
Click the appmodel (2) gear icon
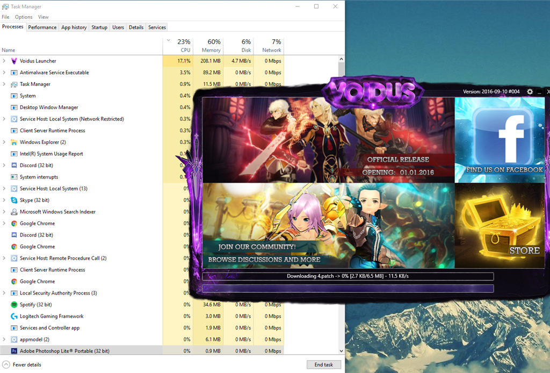[x=14, y=339]
